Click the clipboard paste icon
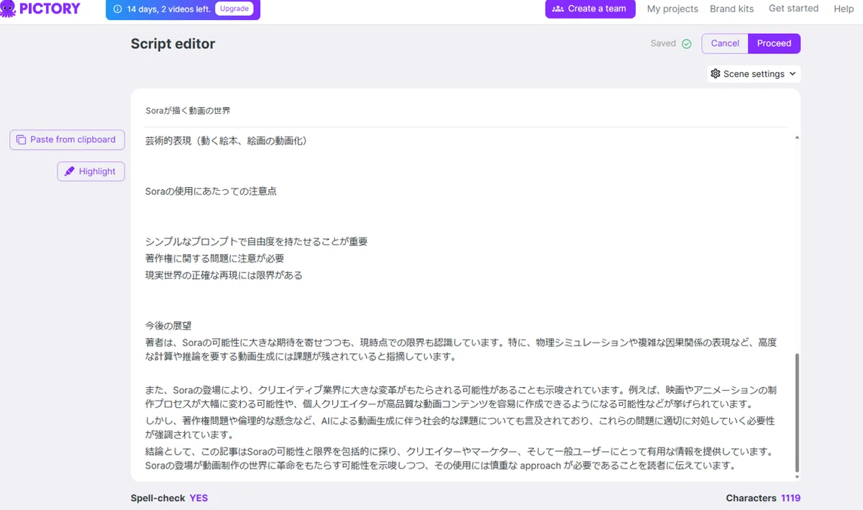This screenshot has width=863, height=510. (x=21, y=140)
